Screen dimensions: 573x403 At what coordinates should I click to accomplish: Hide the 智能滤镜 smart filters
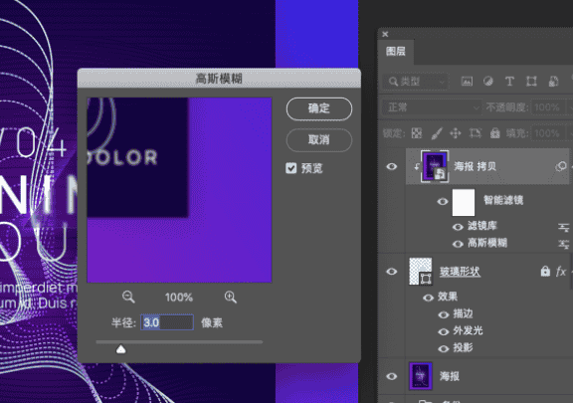(443, 201)
